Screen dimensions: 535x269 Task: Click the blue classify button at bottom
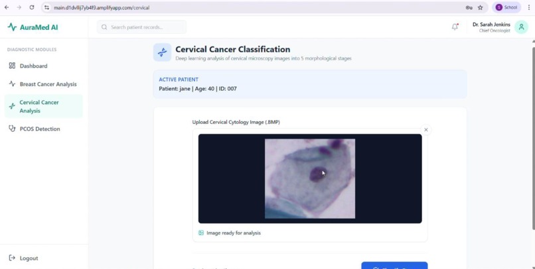tap(394, 266)
